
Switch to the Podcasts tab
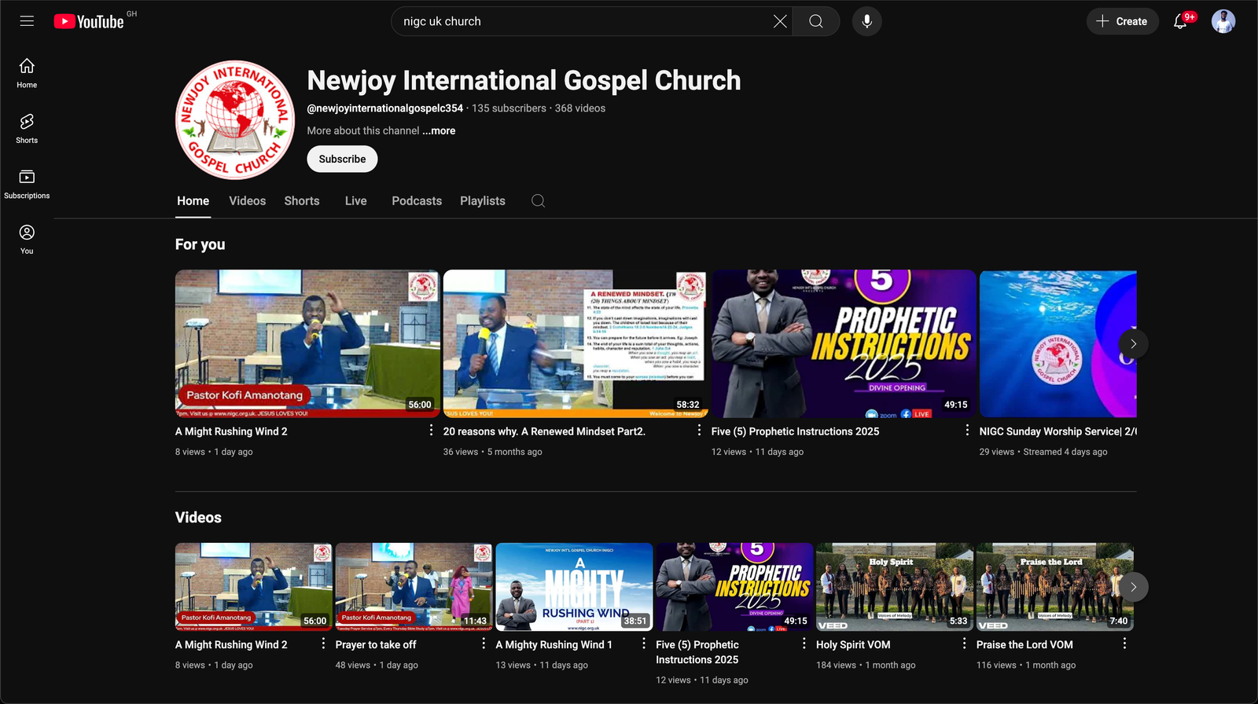pos(417,201)
